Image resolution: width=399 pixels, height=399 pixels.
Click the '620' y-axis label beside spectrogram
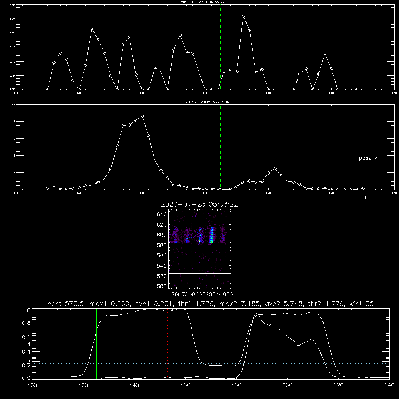tap(162, 225)
